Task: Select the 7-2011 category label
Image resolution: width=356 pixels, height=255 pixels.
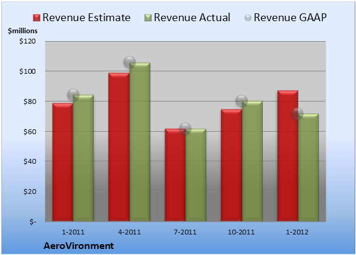Action: click(x=185, y=232)
